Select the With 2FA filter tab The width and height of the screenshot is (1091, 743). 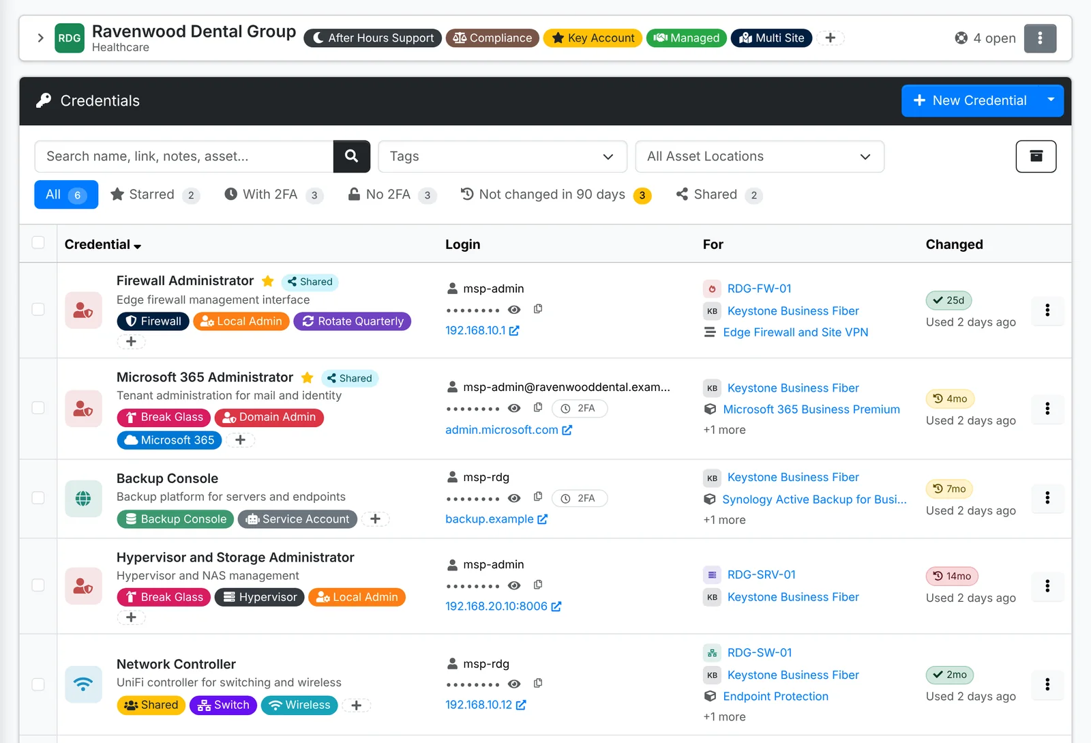(x=273, y=194)
